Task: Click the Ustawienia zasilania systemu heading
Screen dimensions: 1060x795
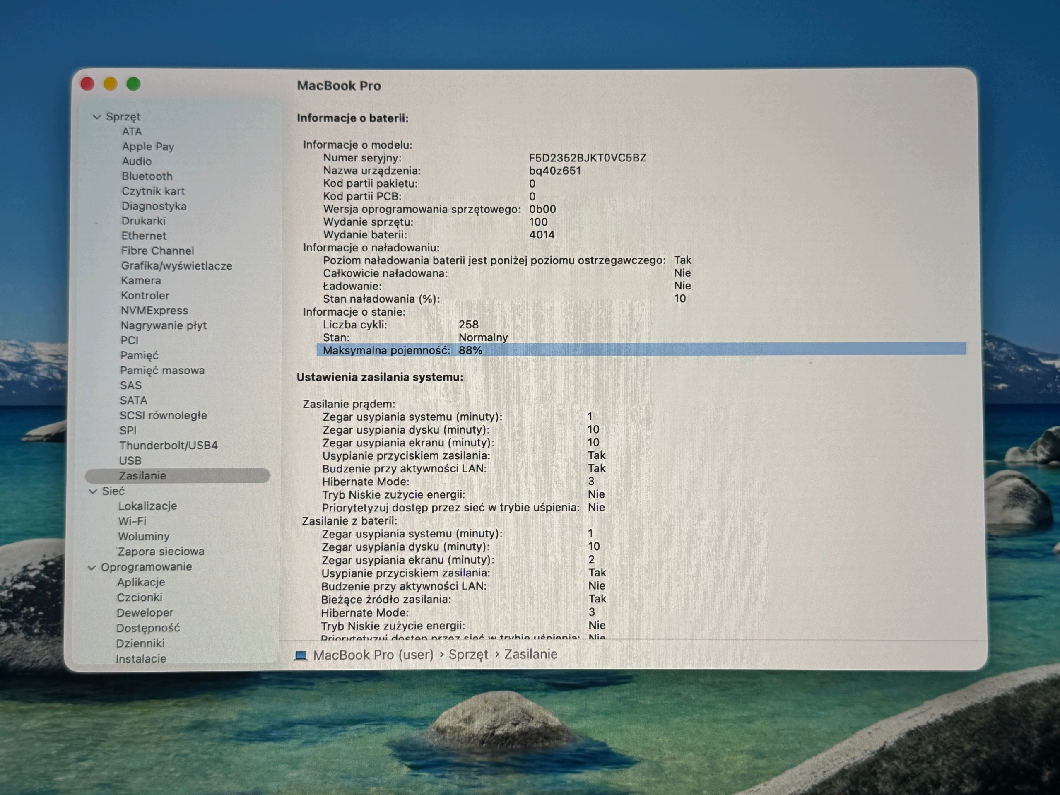Action: (x=380, y=377)
